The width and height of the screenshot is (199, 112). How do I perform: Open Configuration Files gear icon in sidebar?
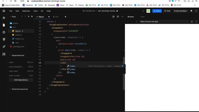click(x=4, y=32)
